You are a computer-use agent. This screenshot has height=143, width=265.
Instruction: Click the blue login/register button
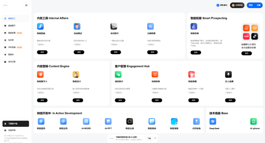(x=255, y=5)
